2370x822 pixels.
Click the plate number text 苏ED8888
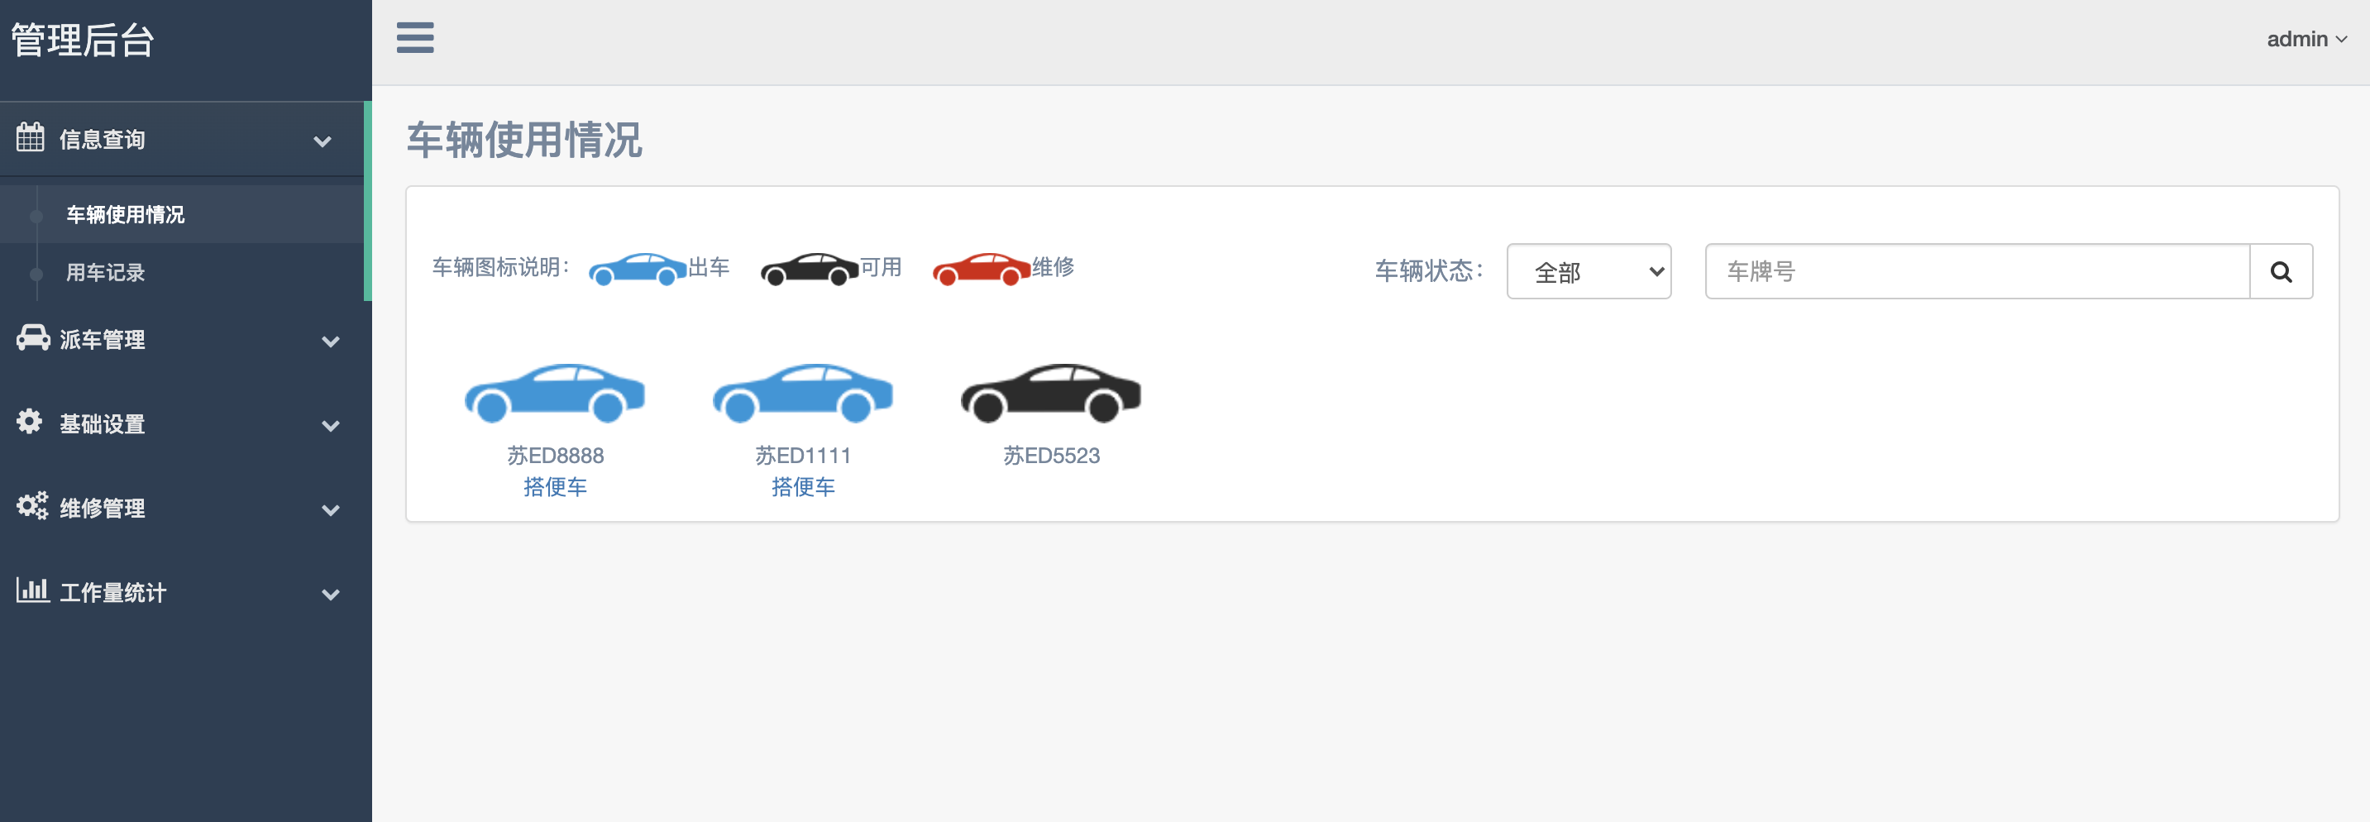pyautogui.click(x=555, y=456)
